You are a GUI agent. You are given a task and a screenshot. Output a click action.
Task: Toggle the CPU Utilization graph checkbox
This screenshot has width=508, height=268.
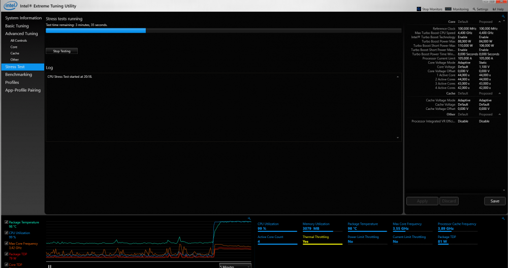tap(6, 232)
